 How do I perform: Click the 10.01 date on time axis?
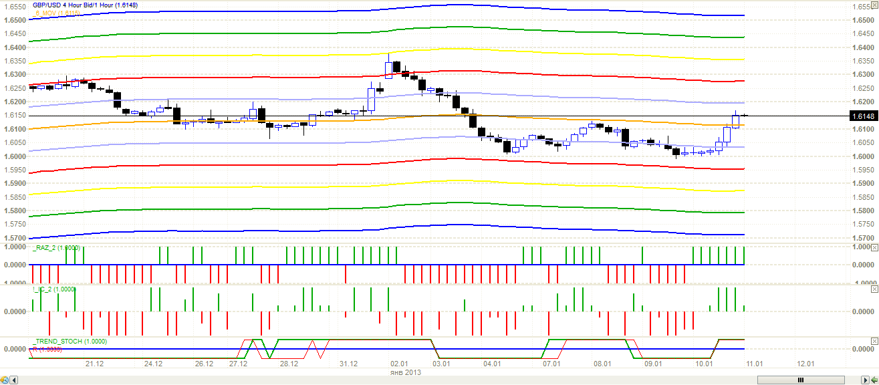pos(703,364)
